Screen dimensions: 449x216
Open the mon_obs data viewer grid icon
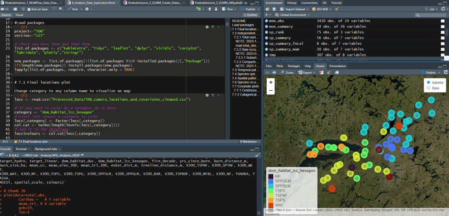coord(442,21)
